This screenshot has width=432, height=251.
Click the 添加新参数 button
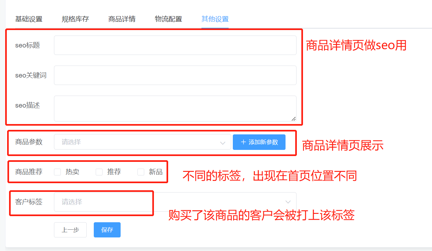click(259, 142)
